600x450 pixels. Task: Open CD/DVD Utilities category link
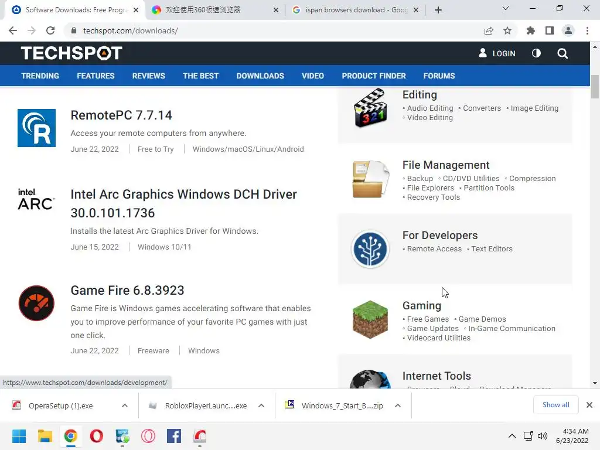471,179
